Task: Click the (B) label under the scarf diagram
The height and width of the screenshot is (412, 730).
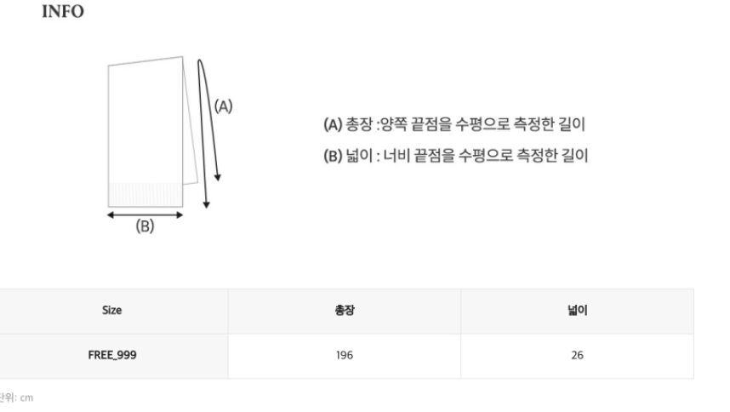Action: (145, 228)
